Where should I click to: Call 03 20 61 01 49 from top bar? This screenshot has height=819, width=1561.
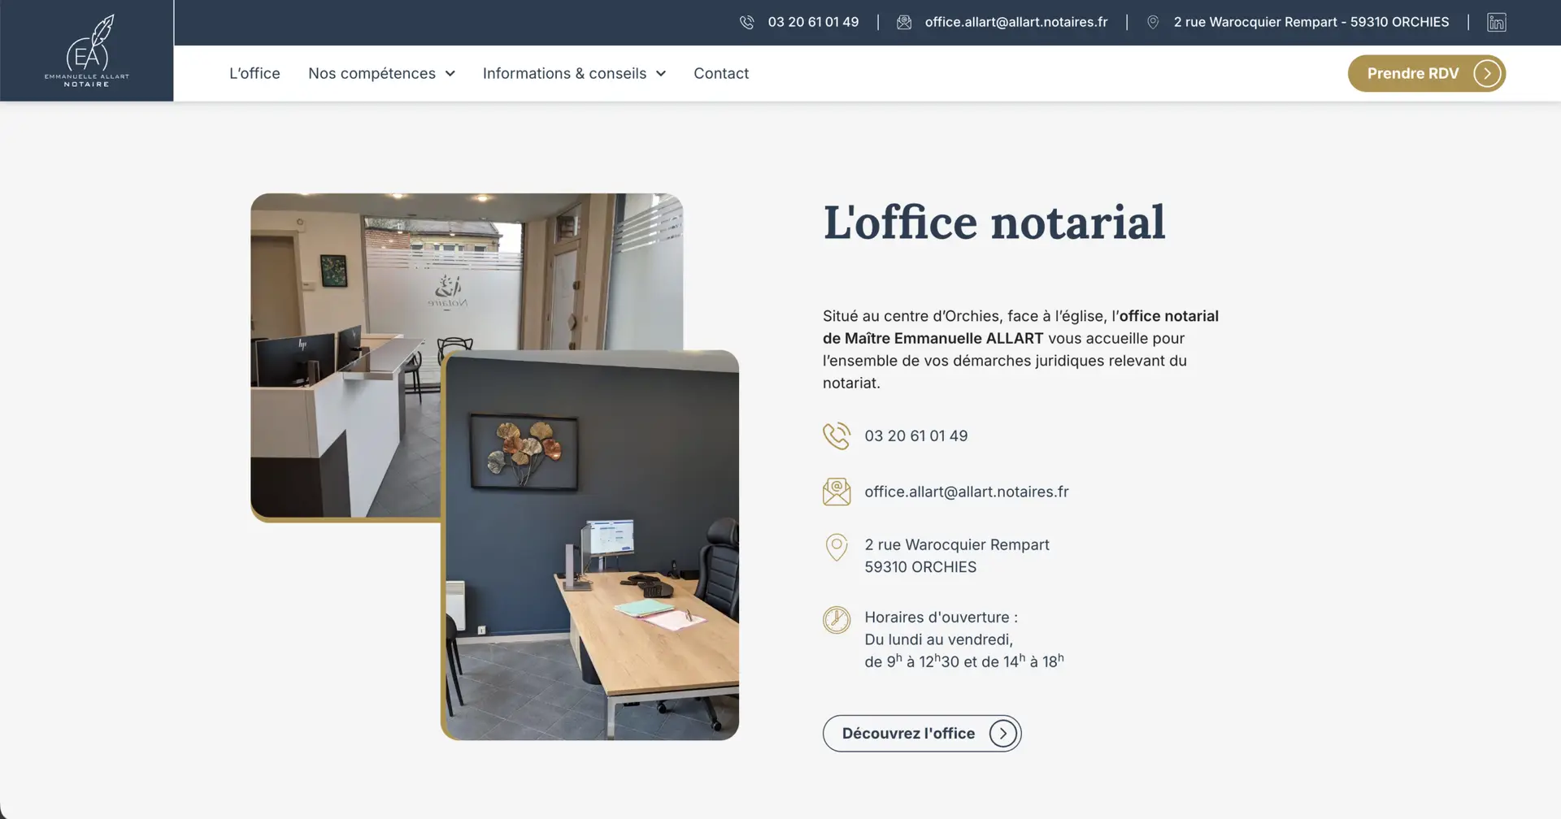tap(813, 22)
